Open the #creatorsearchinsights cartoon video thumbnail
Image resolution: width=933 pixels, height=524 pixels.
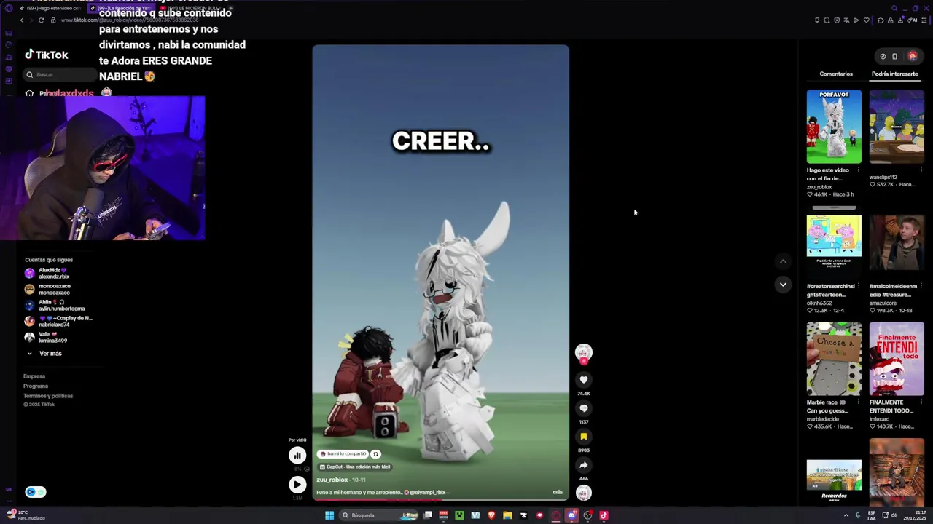pos(834,242)
